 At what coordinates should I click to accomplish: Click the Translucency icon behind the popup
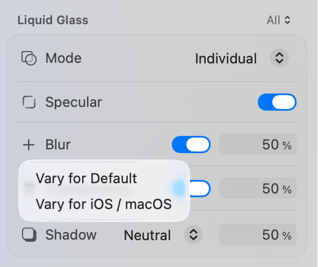(x=30, y=188)
